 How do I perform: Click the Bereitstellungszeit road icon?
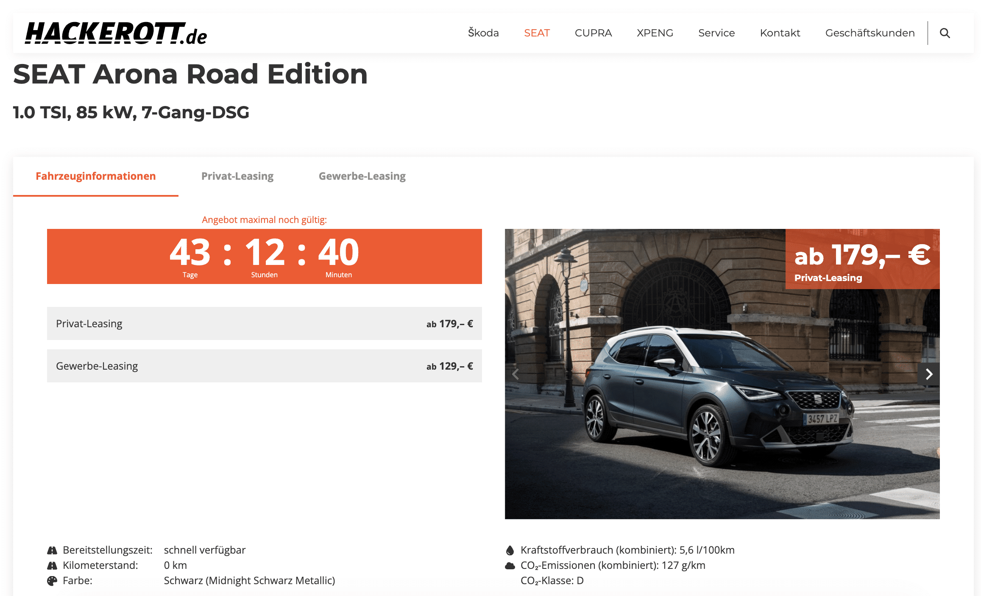(x=52, y=550)
